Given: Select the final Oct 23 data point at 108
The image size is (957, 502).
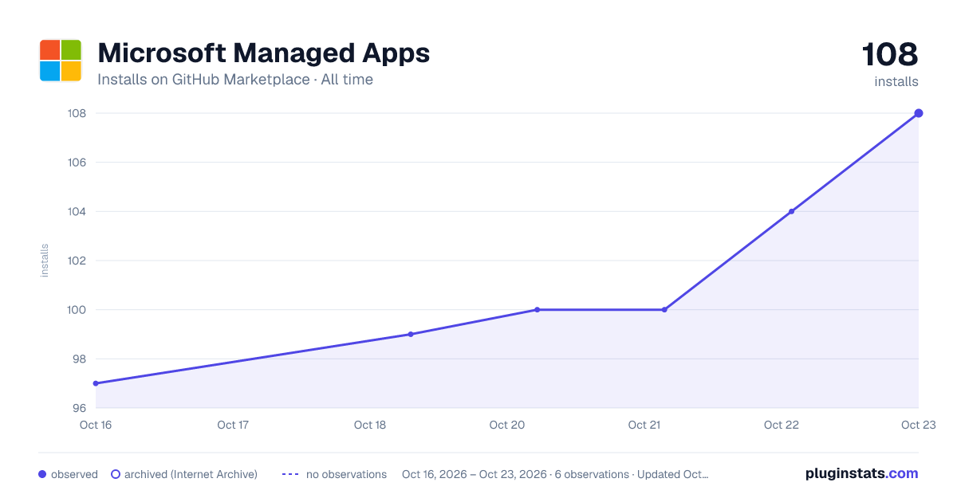Looking at the screenshot, I should tap(919, 113).
